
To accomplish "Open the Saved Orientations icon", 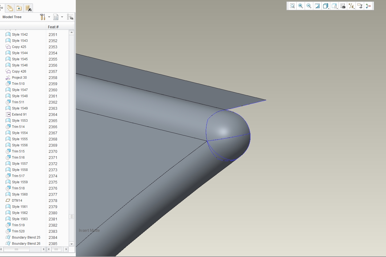I will 334,6.
